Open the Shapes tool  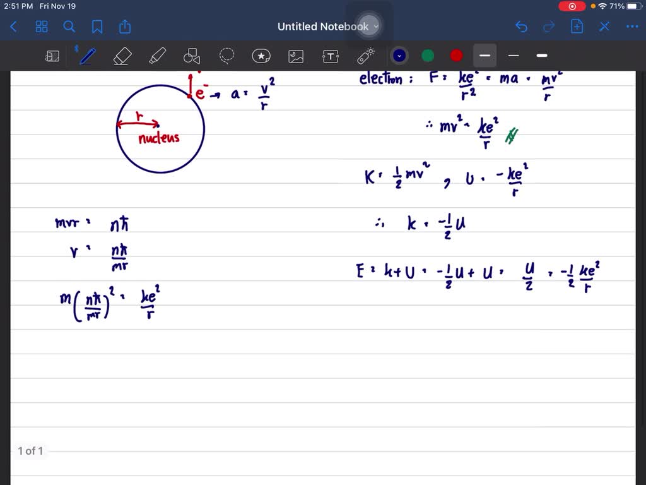coord(191,56)
